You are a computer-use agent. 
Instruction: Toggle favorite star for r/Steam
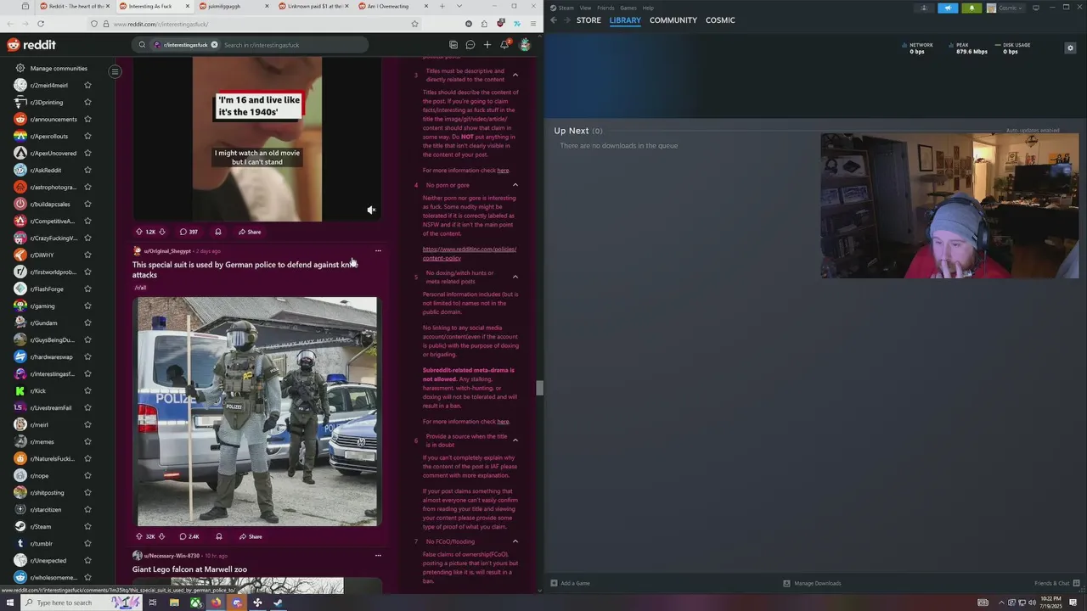[87, 526]
